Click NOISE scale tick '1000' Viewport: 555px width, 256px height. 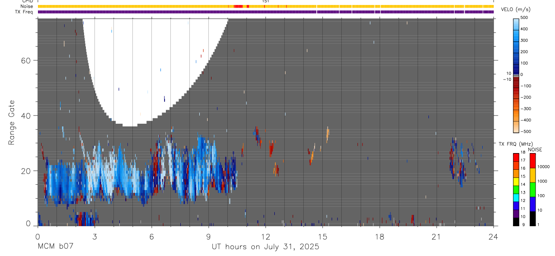click(542, 182)
